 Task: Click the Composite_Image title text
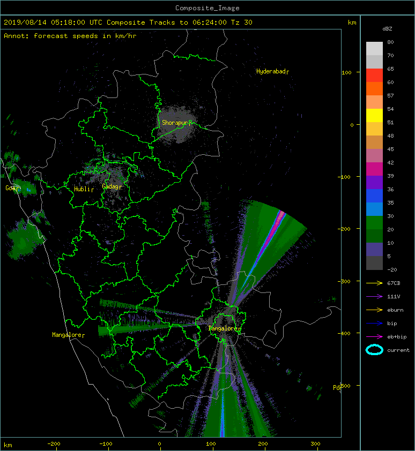pos(207,8)
